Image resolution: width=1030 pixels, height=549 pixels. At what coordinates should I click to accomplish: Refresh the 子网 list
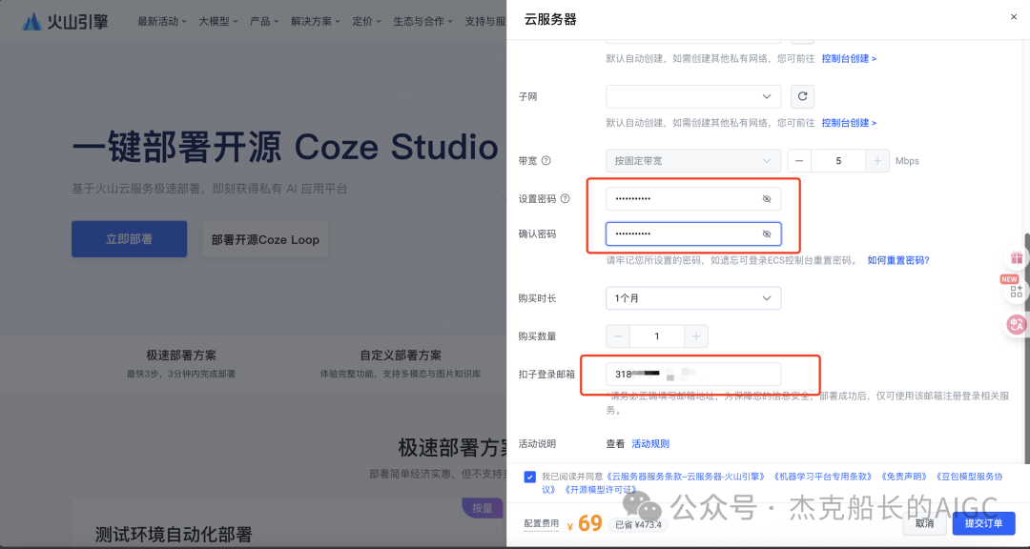coord(802,96)
